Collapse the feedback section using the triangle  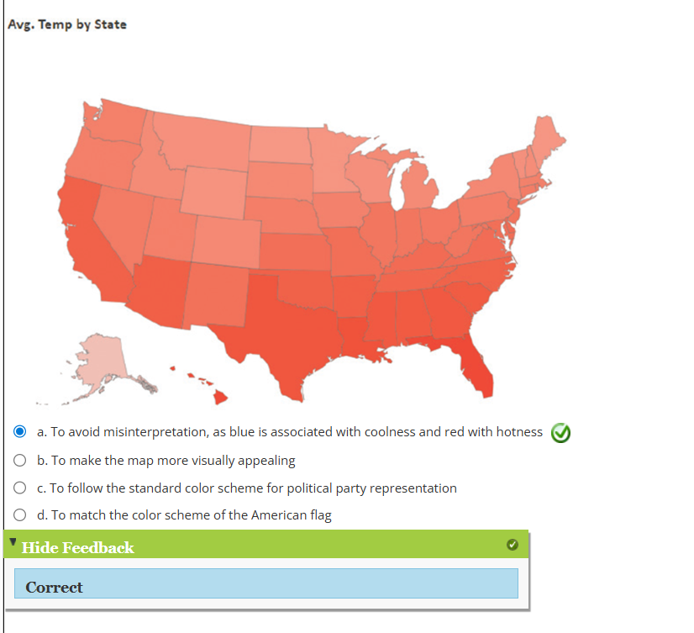13,542
